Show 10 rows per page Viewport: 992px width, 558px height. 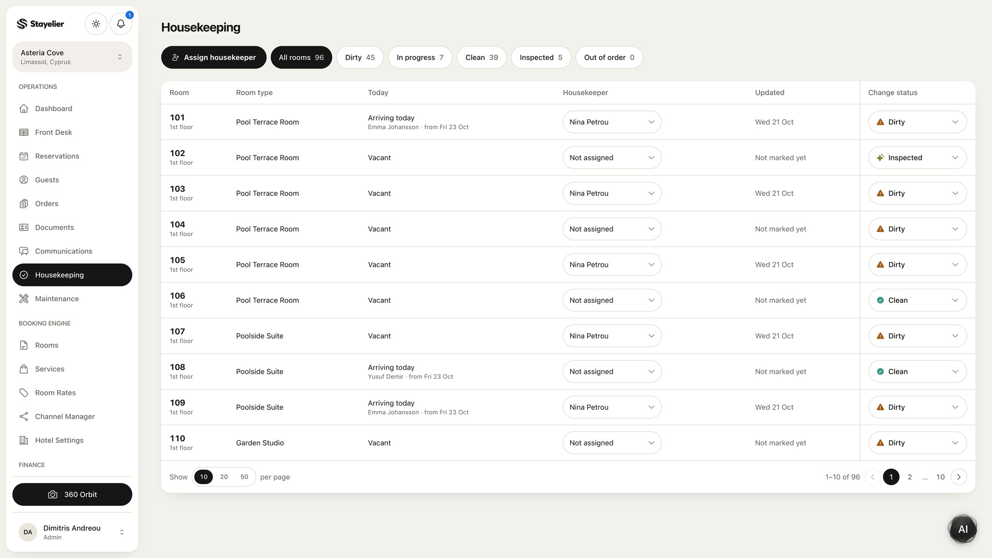[x=204, y=477]
